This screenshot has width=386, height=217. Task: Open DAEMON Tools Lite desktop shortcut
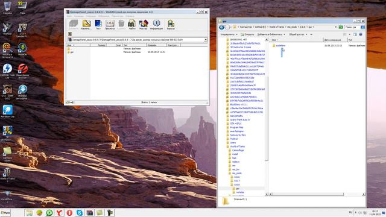point(7,71)
